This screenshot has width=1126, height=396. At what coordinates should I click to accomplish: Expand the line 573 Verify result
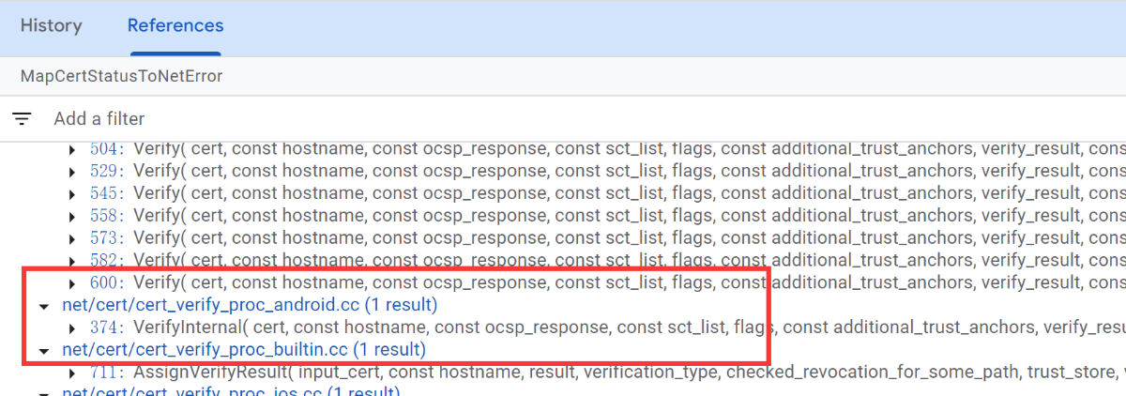pyautogui.click(x=72, y=236)
